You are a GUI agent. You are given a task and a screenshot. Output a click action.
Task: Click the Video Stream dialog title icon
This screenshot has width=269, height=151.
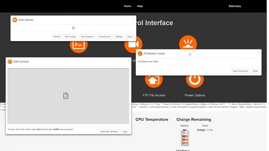point(15,20)
